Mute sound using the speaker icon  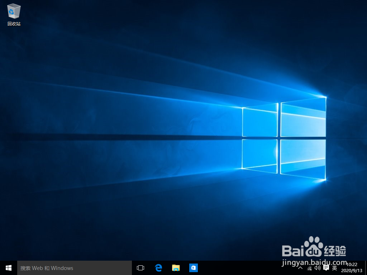[317, 267]
